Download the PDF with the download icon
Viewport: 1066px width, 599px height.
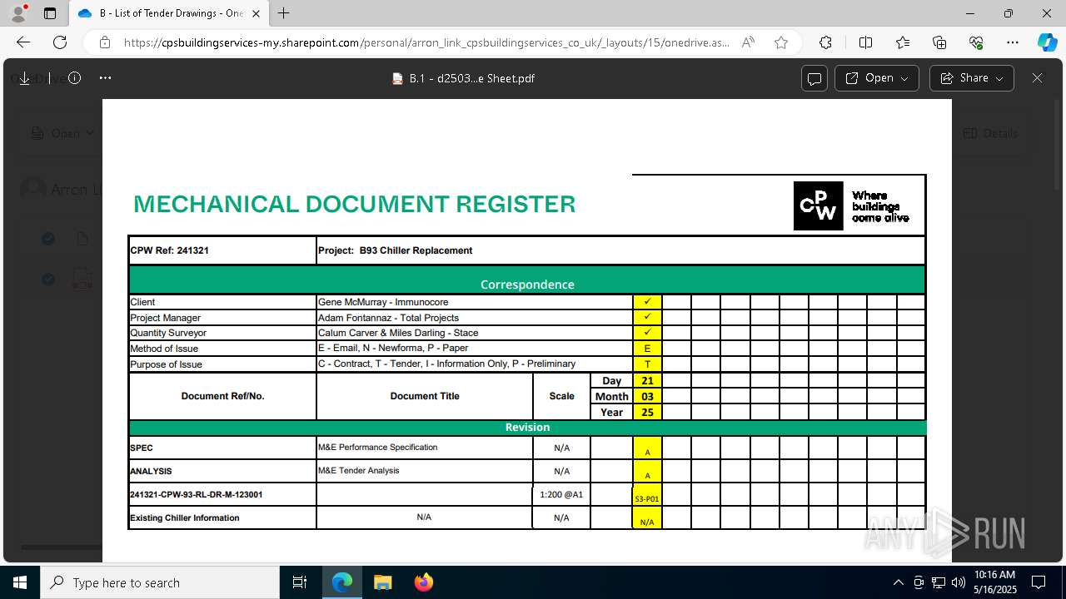[x=24, y=78]
